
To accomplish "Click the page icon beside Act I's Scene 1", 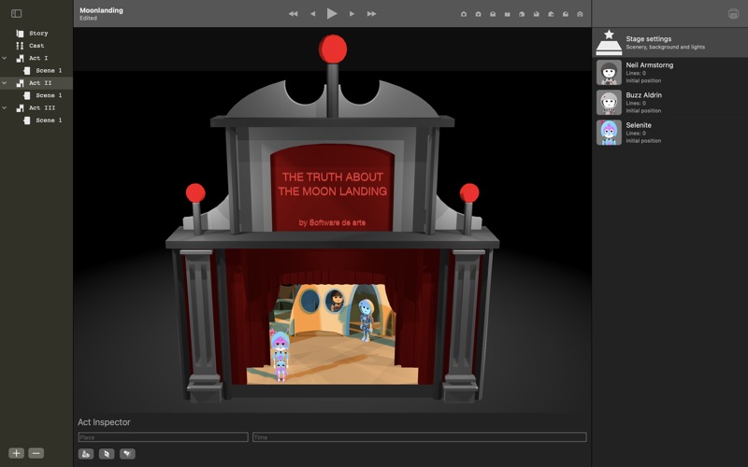I will tap(27, 71).
